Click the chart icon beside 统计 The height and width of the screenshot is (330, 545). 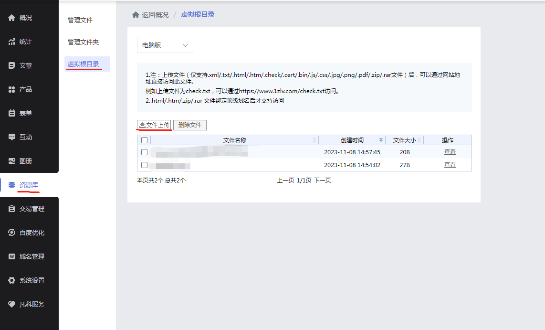[x=12, y=42]
